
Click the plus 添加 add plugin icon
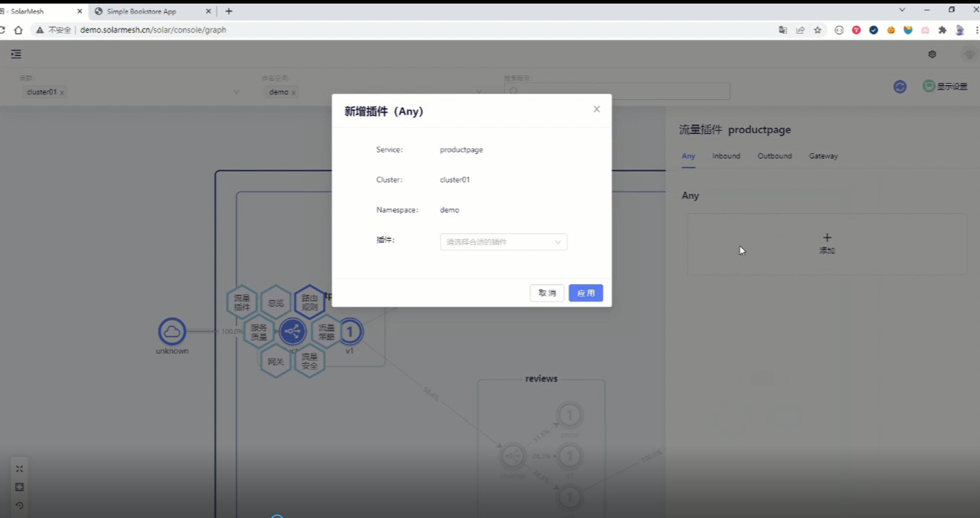[x=827, y=238]
